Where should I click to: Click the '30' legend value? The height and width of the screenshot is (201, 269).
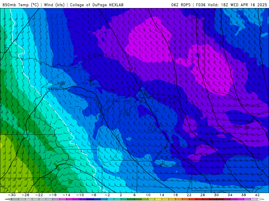216,195
